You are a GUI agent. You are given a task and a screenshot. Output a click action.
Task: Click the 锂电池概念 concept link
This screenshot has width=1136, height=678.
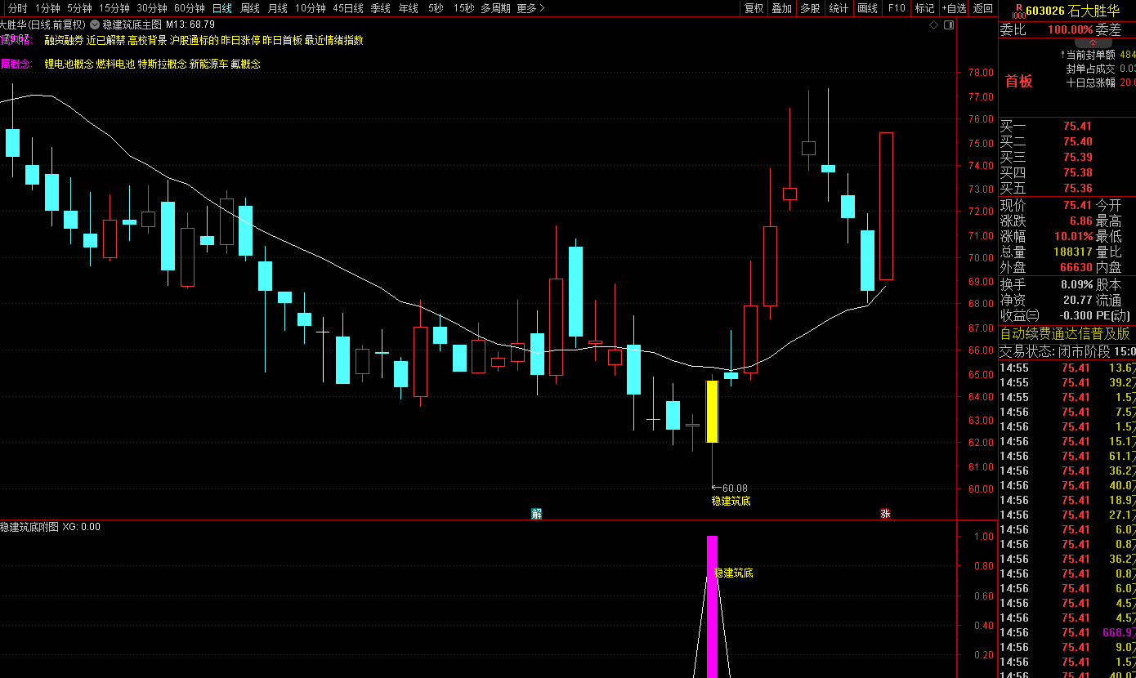69,64
